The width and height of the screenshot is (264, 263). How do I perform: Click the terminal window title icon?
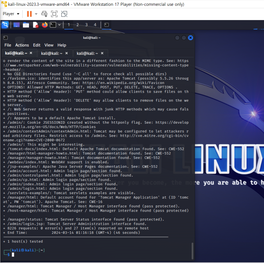pyautogui.click(x=5, y=38)
